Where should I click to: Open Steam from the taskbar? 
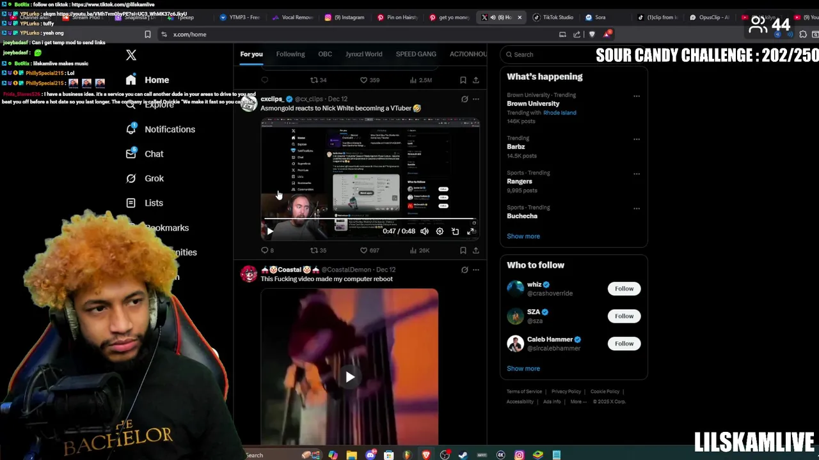tap(463, 455)
